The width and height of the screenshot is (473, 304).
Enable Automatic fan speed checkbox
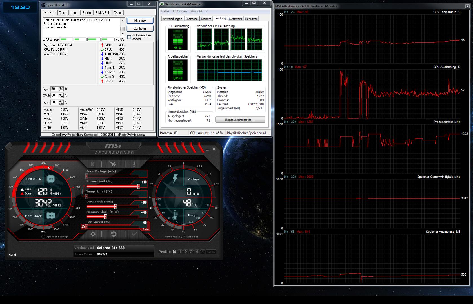129,37
